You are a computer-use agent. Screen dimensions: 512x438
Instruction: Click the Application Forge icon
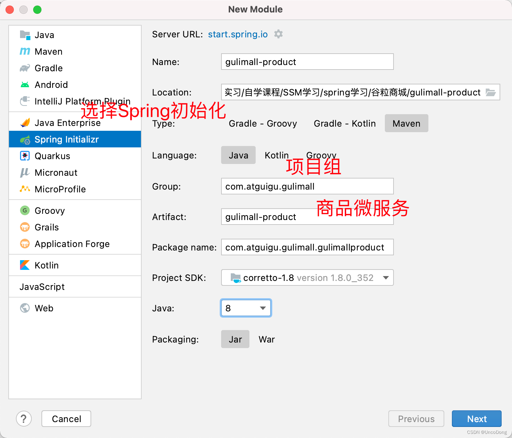[25, 244]
